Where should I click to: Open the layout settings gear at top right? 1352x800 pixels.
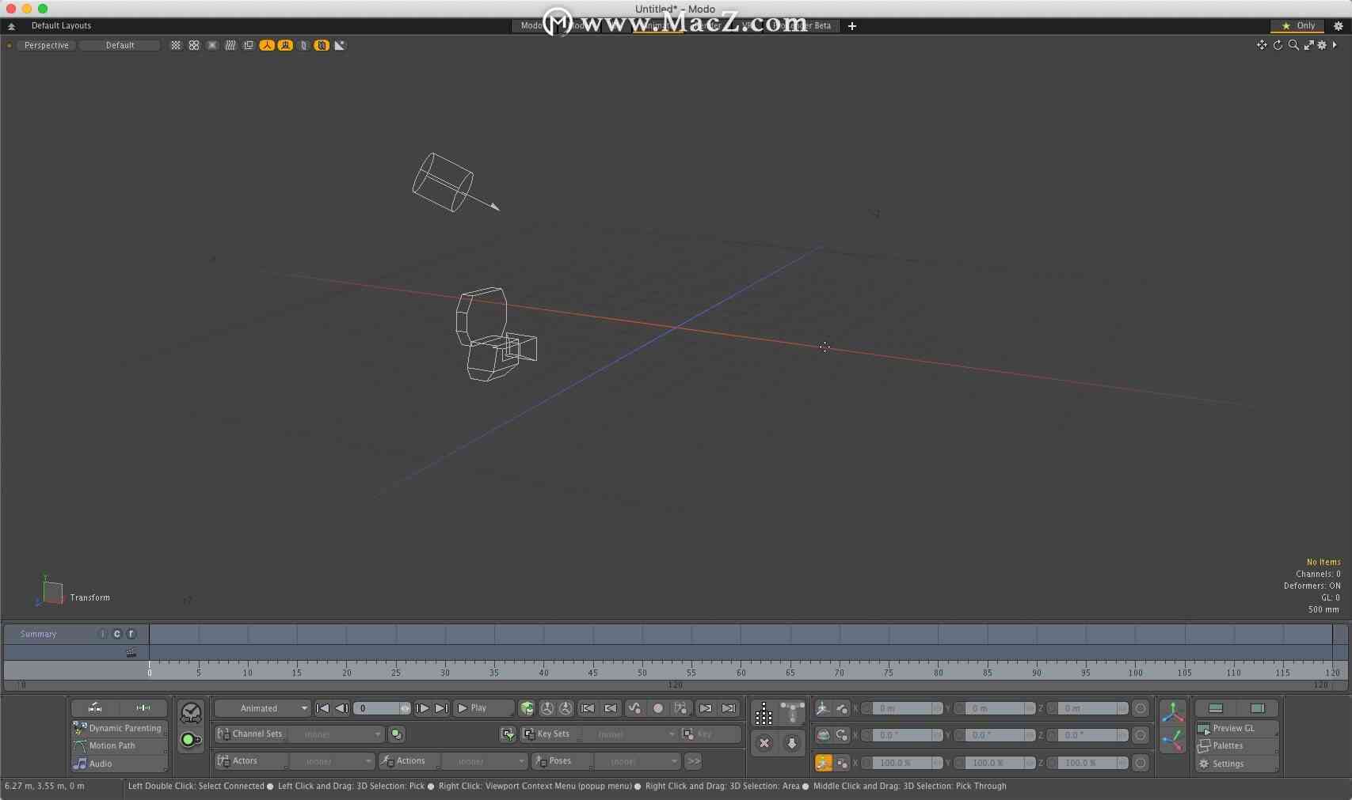pyautogui.click(x=1339, y=26)
